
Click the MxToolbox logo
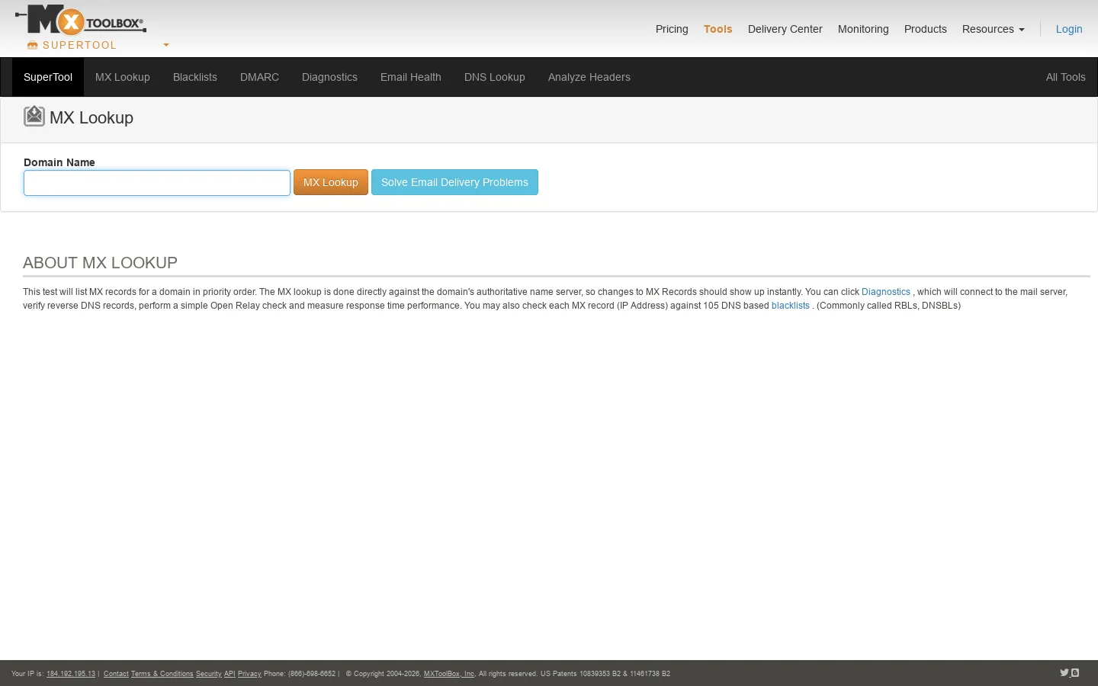click(x=81, y=20)
